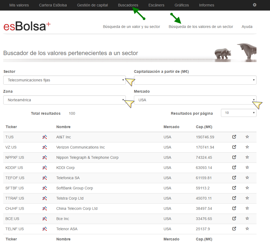
Task: Click ticker VZ:US
Action: coord(11,147)
